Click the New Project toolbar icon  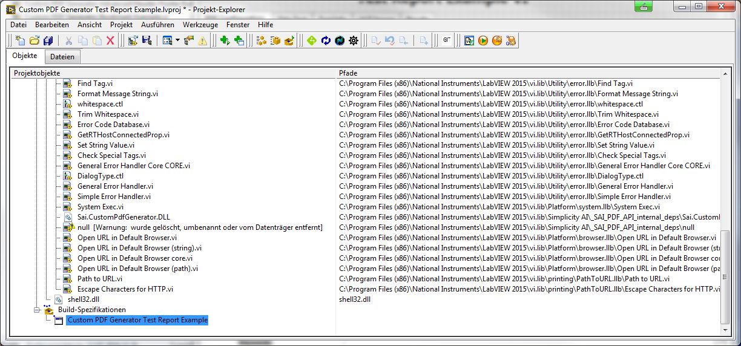[x=21, y=41]
